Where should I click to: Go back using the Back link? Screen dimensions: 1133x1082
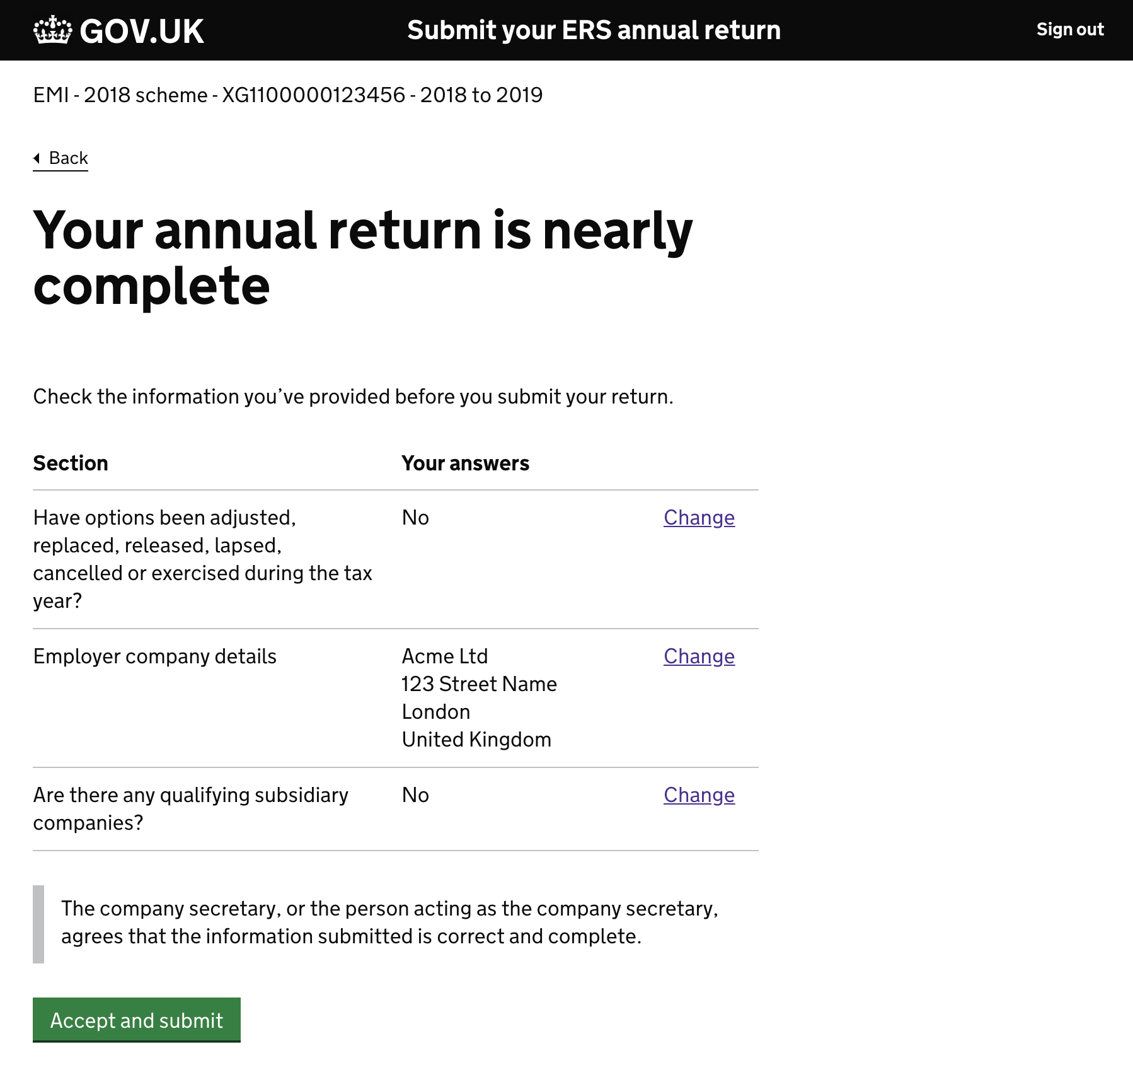(x=60, y=158)
